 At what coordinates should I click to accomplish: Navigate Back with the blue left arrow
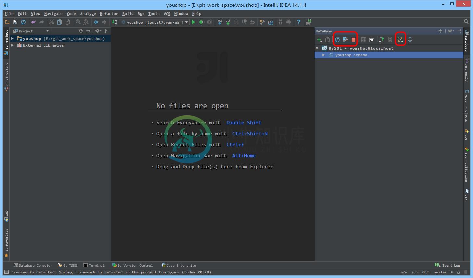coord(96,22)
